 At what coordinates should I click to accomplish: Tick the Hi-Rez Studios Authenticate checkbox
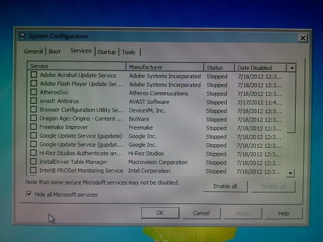(33, 152)
